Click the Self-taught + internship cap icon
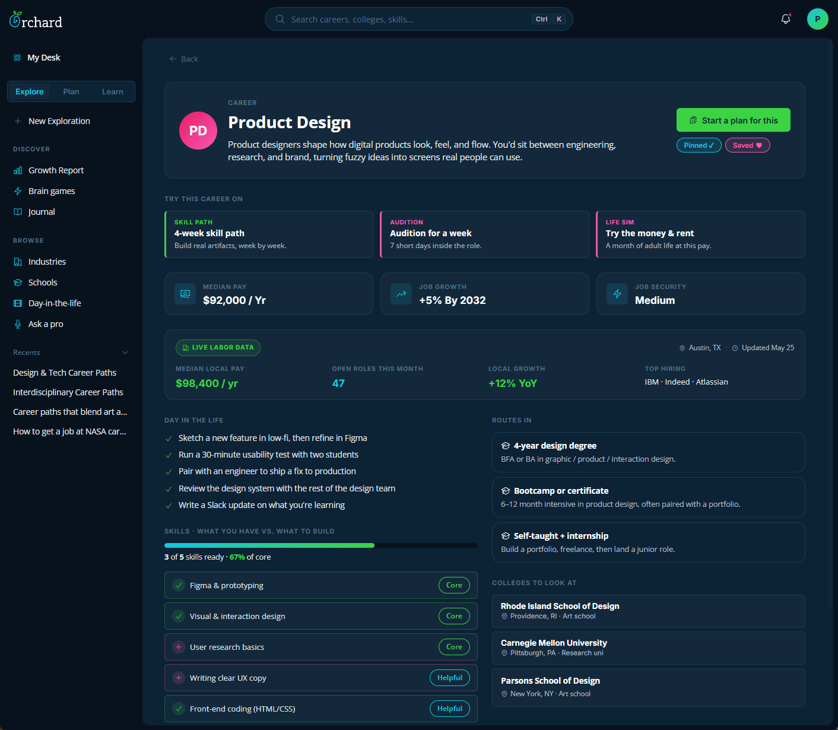 pyautogui.click(x=506, y=536)
